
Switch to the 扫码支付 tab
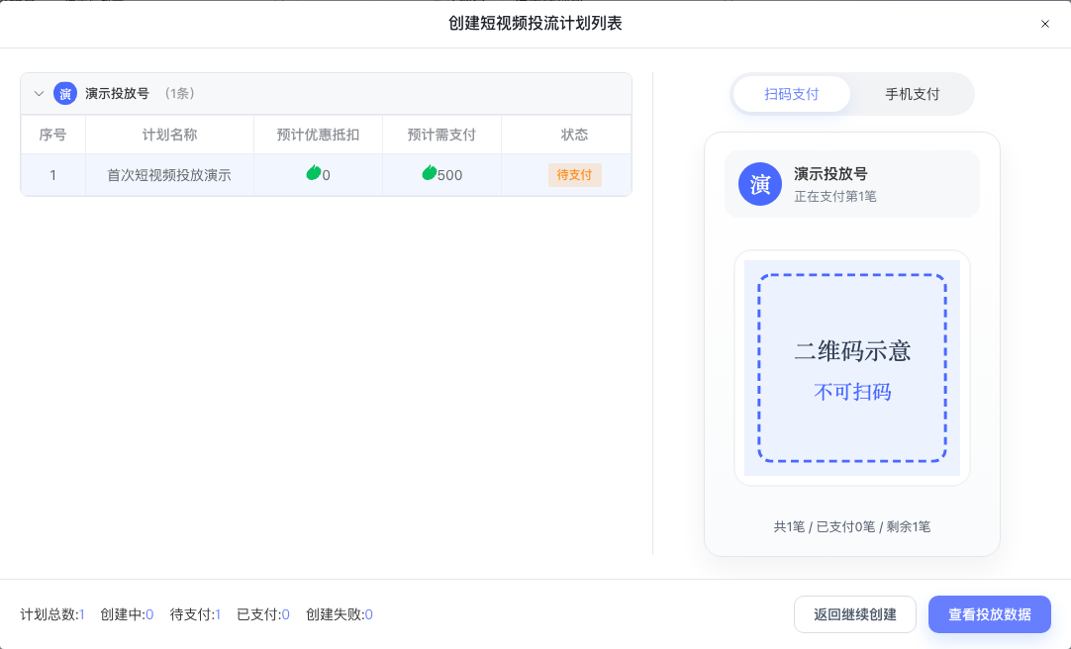pyautogui.click(x=792, y=94)
